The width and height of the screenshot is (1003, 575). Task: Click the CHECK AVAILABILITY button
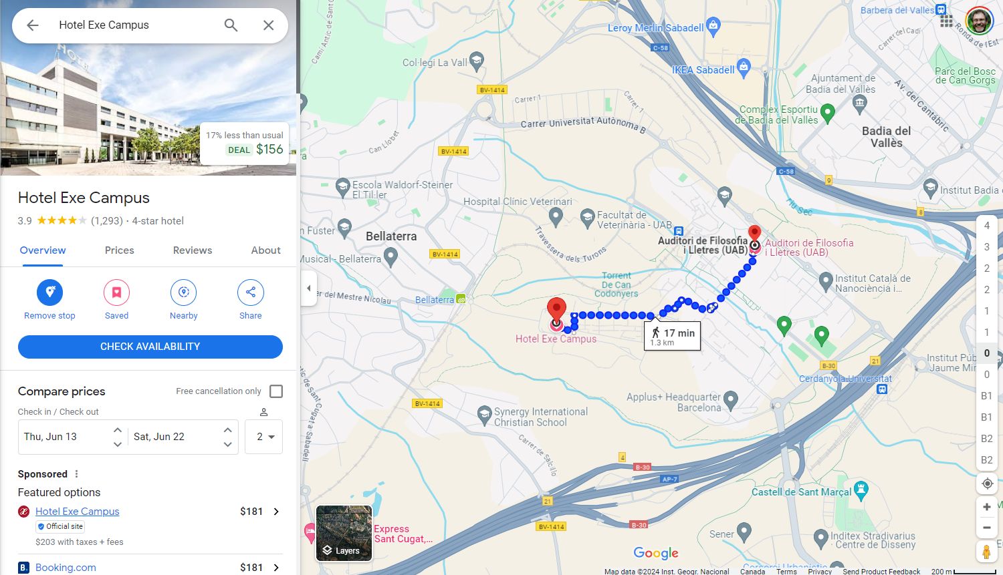coord(150,347)
